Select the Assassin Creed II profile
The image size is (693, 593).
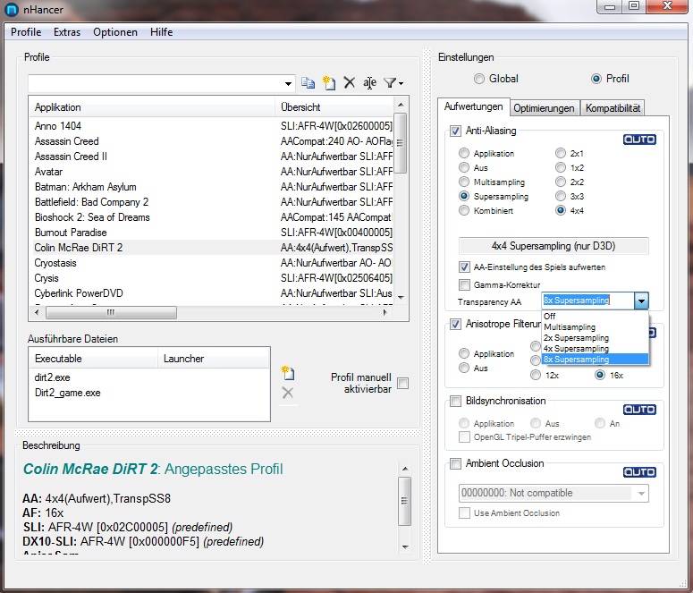[x=212, y=157]
